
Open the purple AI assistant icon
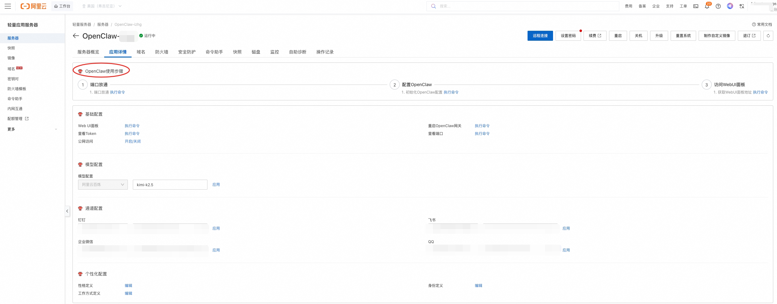[730, 6]
